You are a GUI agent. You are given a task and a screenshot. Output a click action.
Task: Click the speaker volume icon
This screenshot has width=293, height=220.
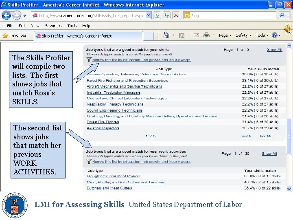click(x=287, y=29)
